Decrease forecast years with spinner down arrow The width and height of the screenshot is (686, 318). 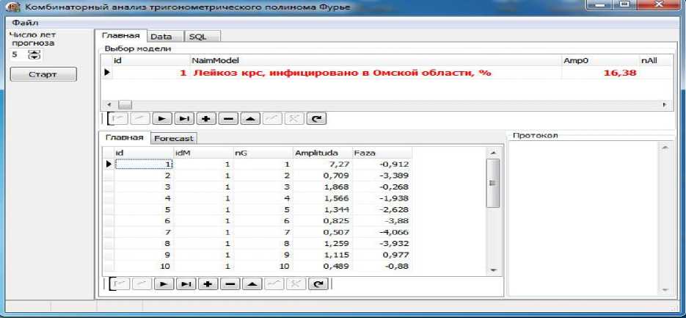coord(32,58)
